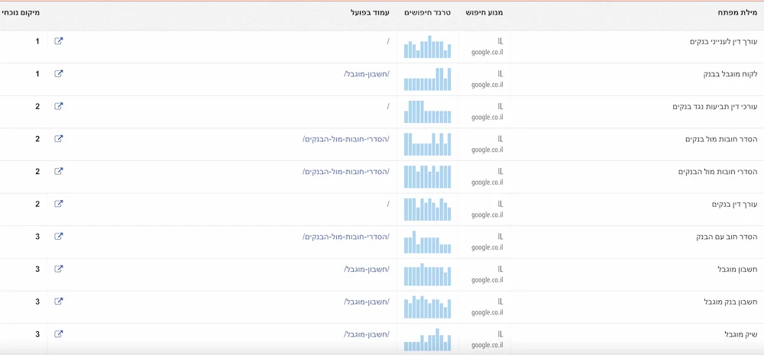The image size is (764, 355).
Task: Open trend sparkline for 'עורכי דין תביעות נגד בנקים'
Action: click(x=427, y=112)
